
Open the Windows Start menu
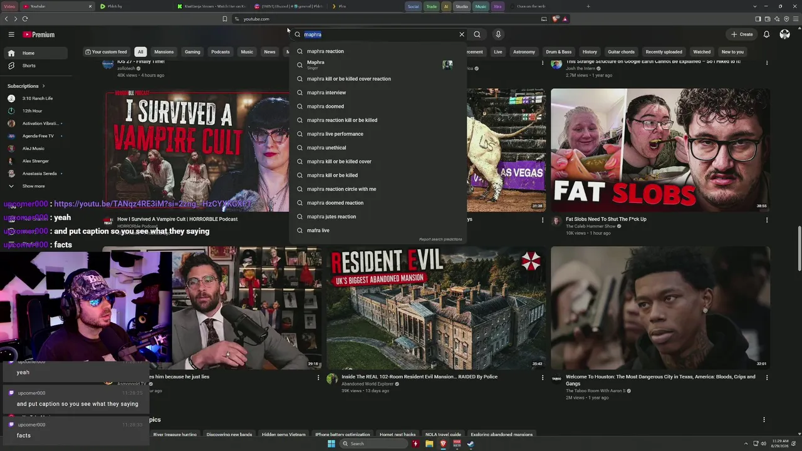(331, 443)
